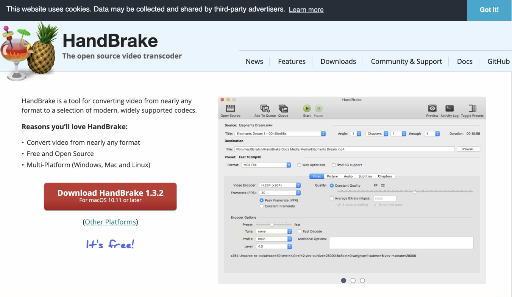Image resolution: width=512 pixels, height=297 pixels.
Task: Click the 'Preset: Fast 1080p30' label
Action: click(243, 157)
